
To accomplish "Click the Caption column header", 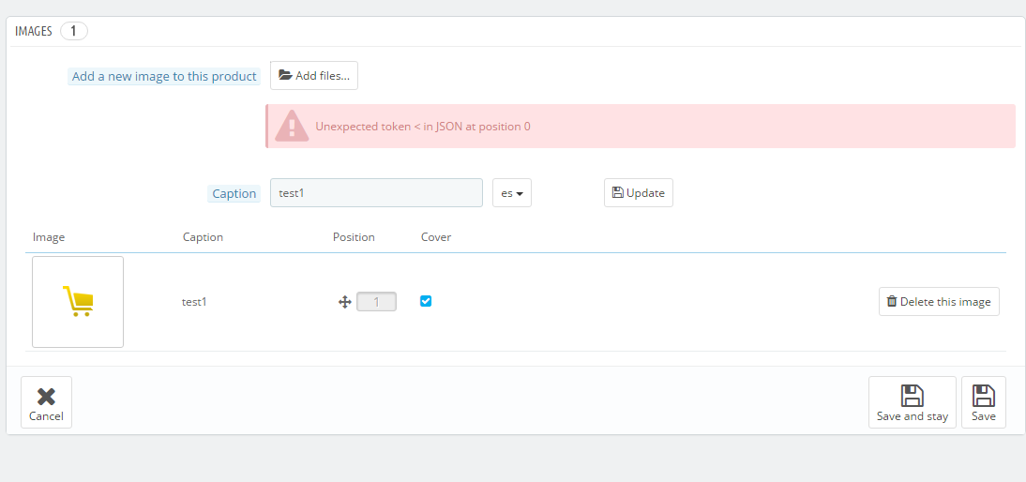I will [x=203, y=236].
